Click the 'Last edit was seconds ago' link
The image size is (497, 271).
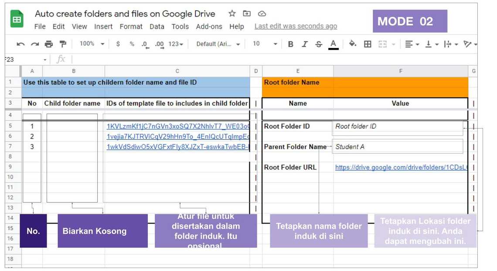point(296,26)
